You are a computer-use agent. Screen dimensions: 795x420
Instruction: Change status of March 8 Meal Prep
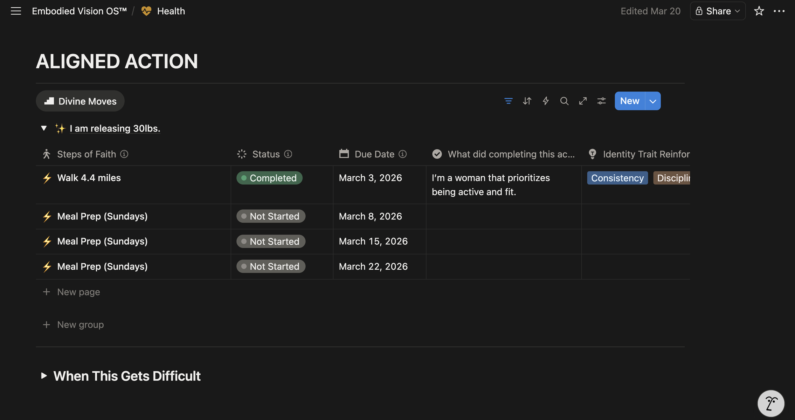(x=271, y=216)
